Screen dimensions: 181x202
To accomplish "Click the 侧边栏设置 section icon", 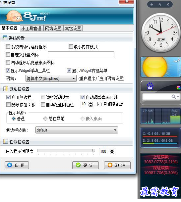I will [x=6, y=89].
